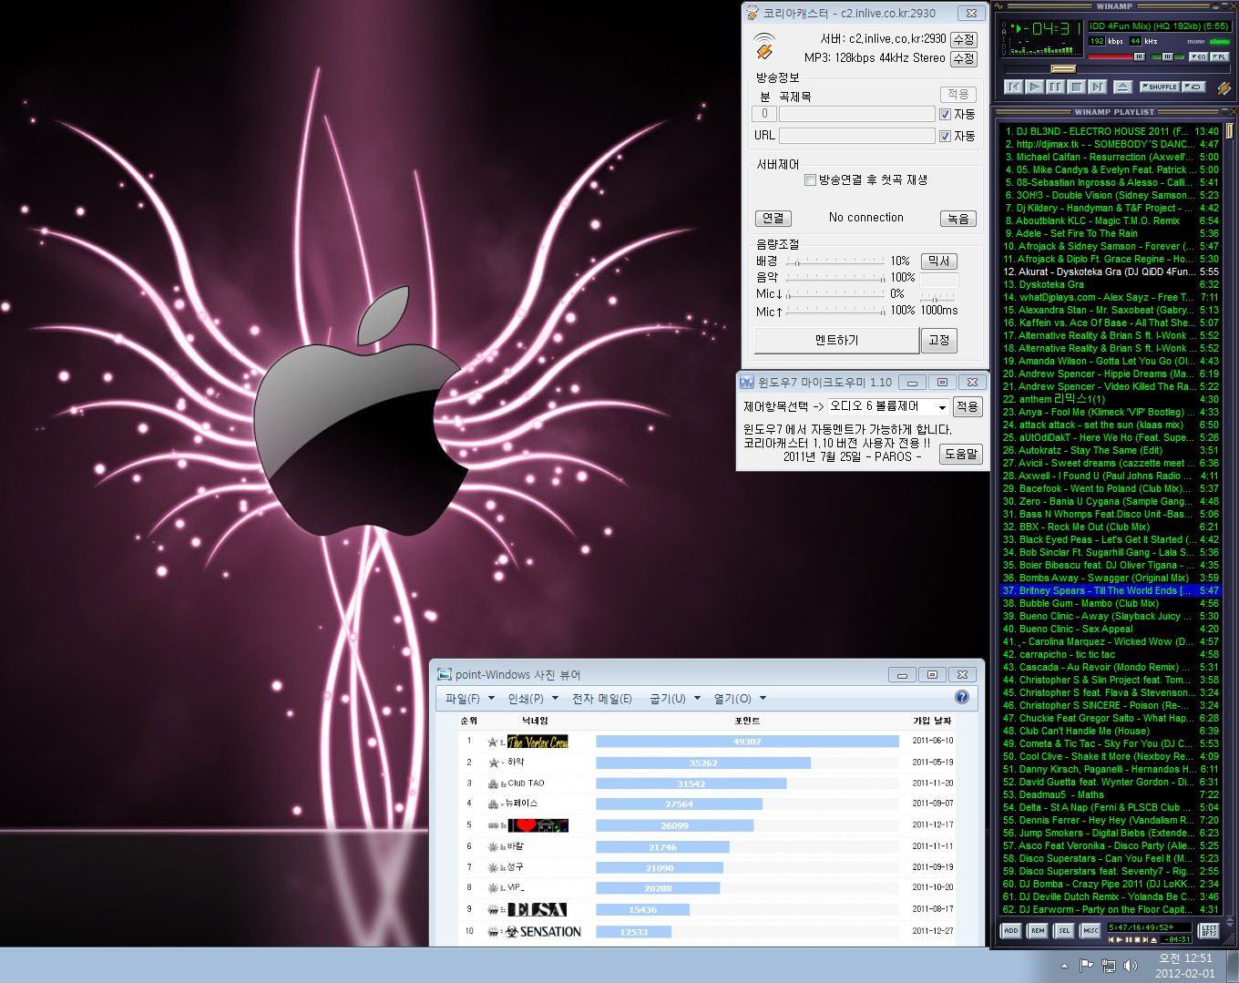Enable 방송연결 후 첫곡 재생 checkbox
The width and height of the screenshot is (1239, 983).
(810, 179)
